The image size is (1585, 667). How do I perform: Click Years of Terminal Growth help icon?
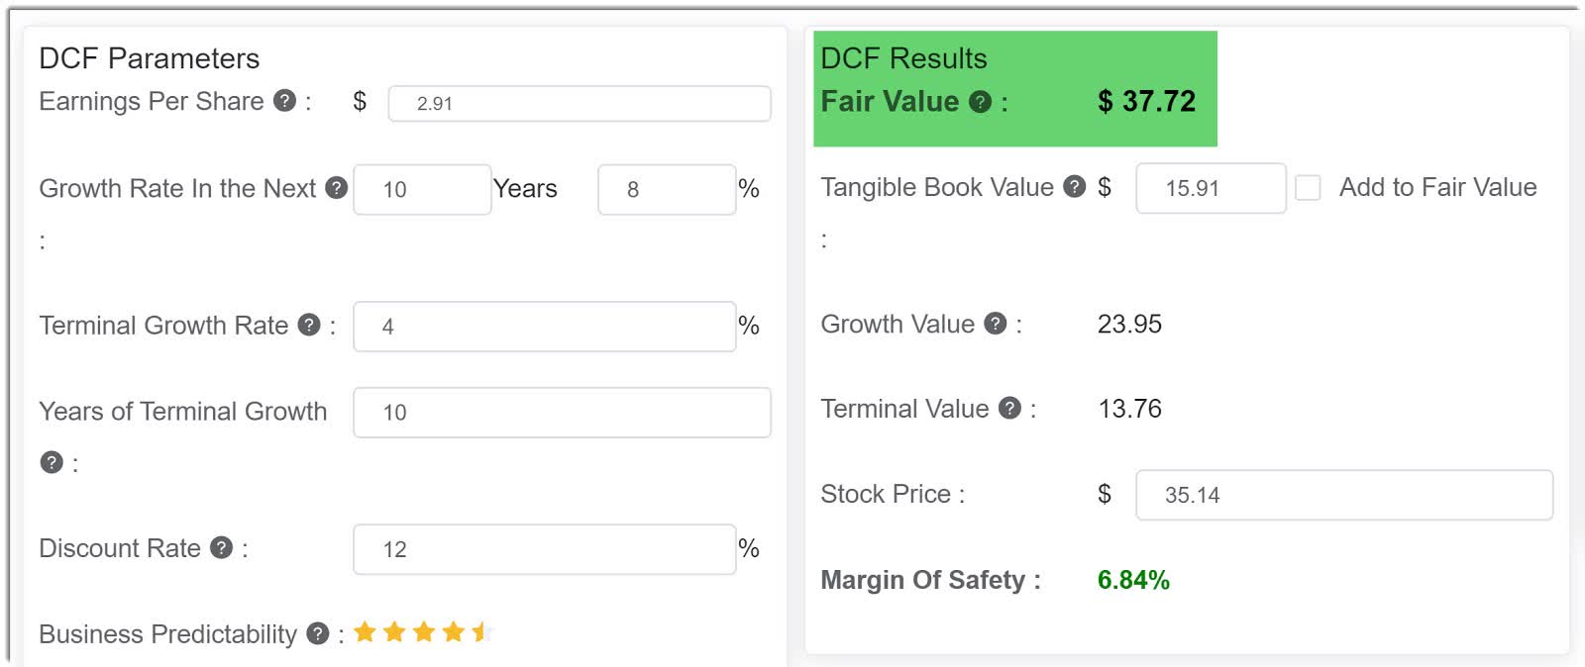pos(52,462)
